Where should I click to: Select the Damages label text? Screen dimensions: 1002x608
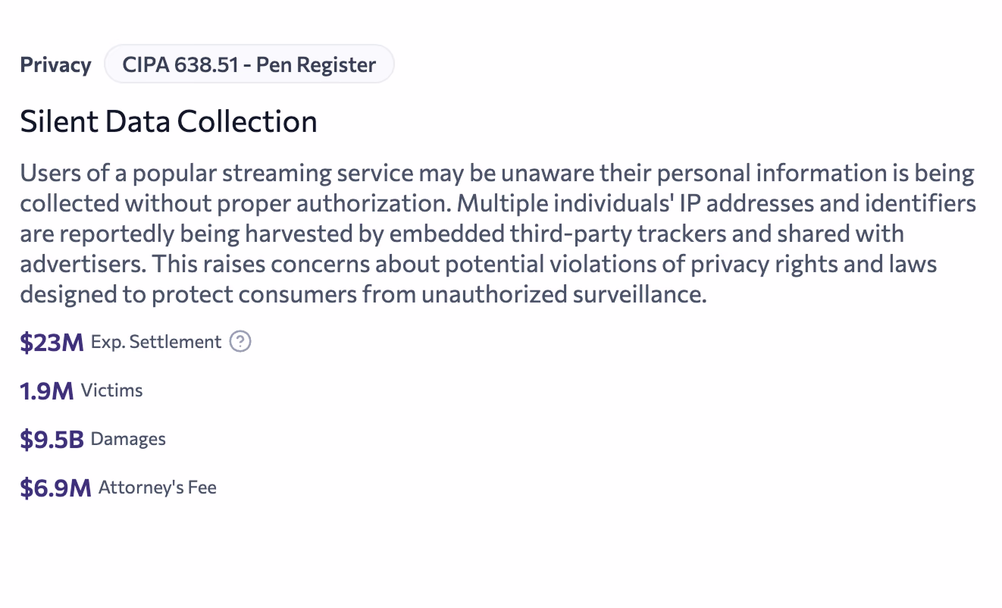tap(127, 439)
